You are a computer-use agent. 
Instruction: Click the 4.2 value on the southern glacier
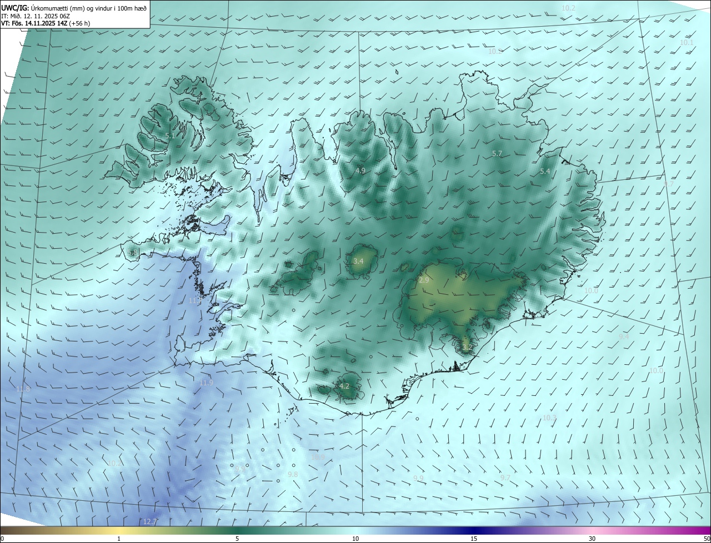344,386
